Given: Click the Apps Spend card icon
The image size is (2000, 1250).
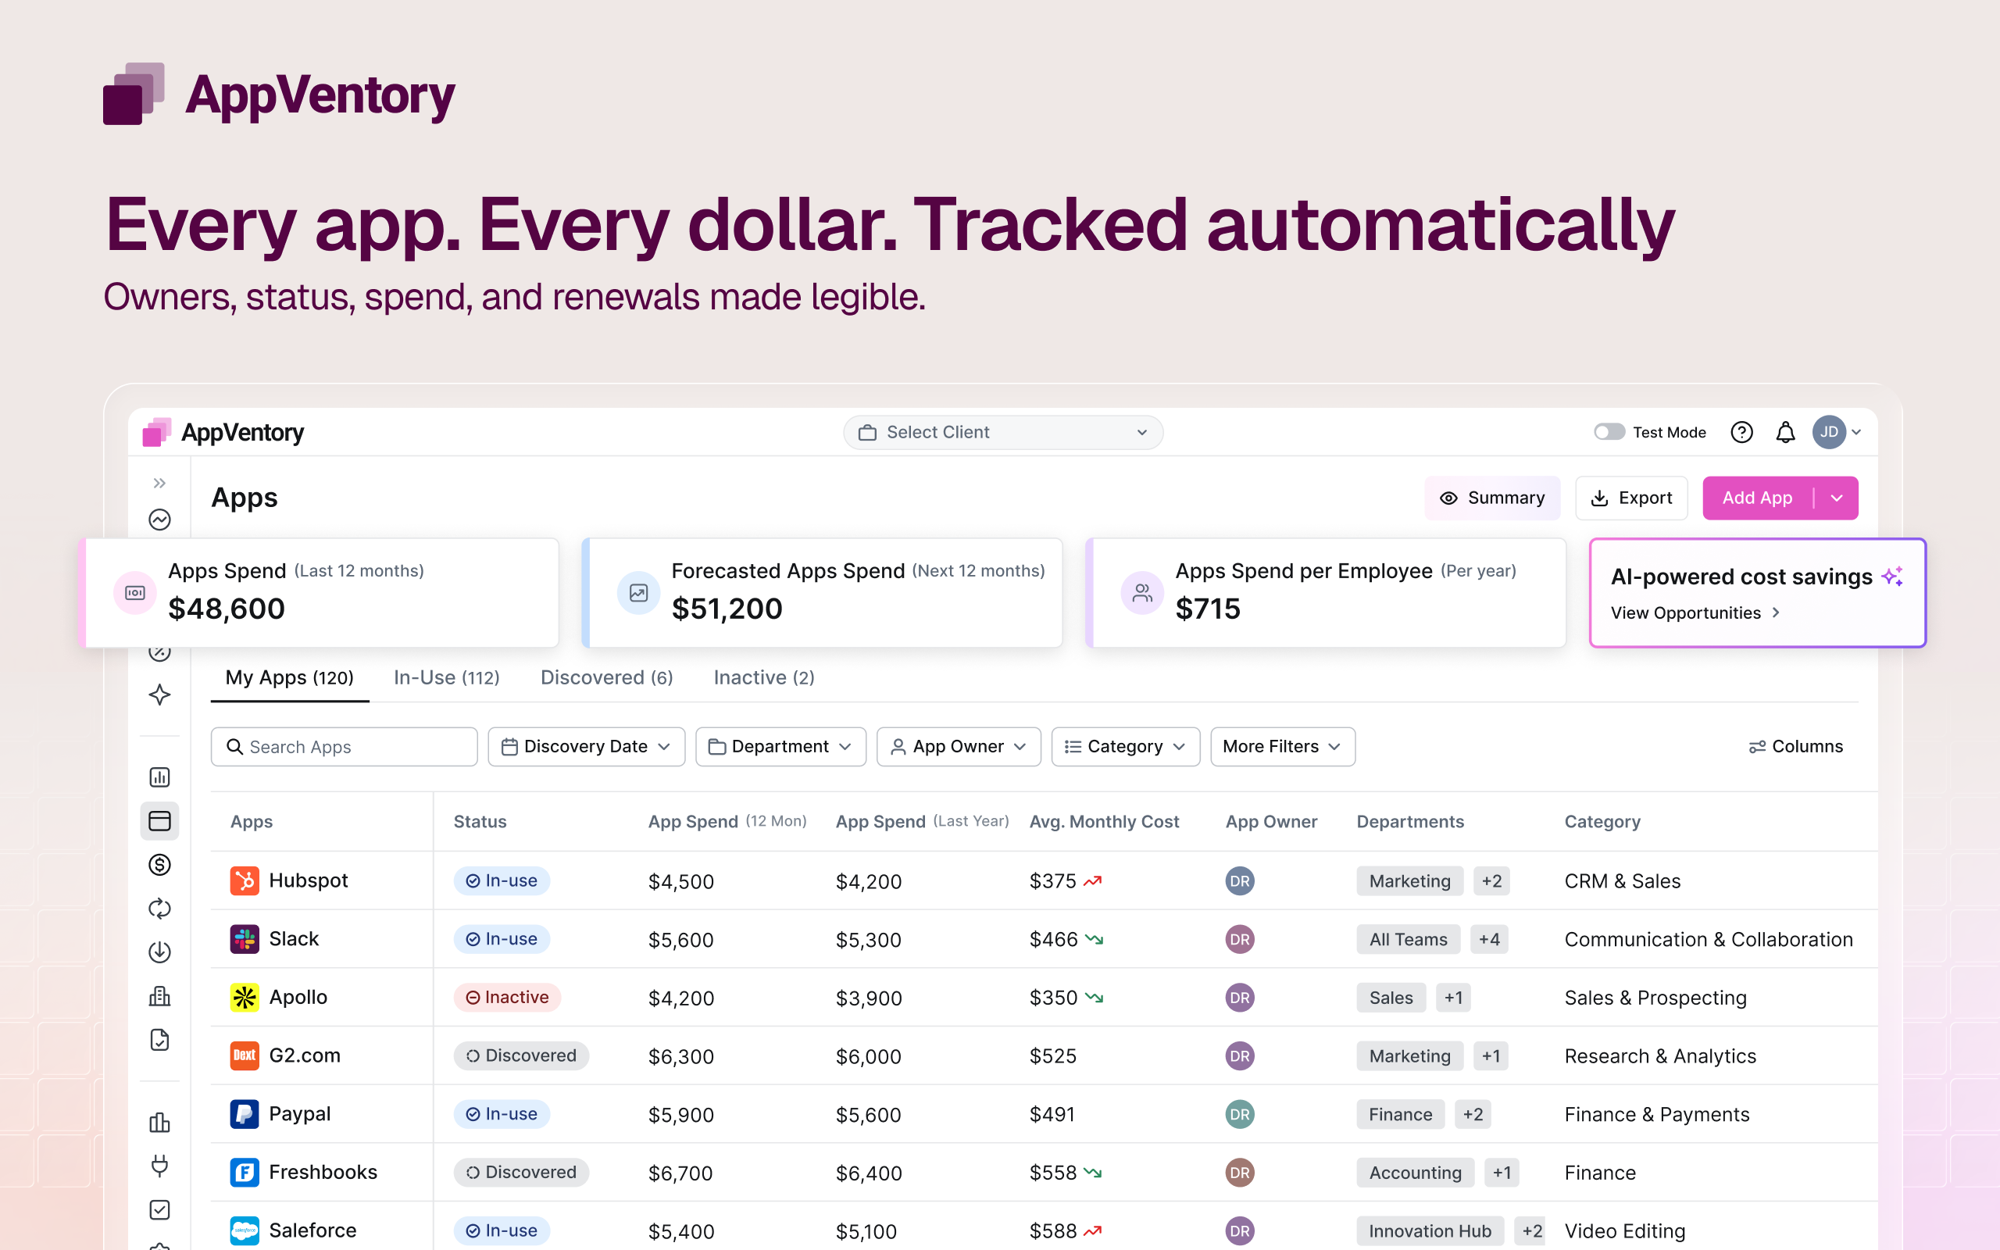Looking at the screenshot, I should coord(134,593).
